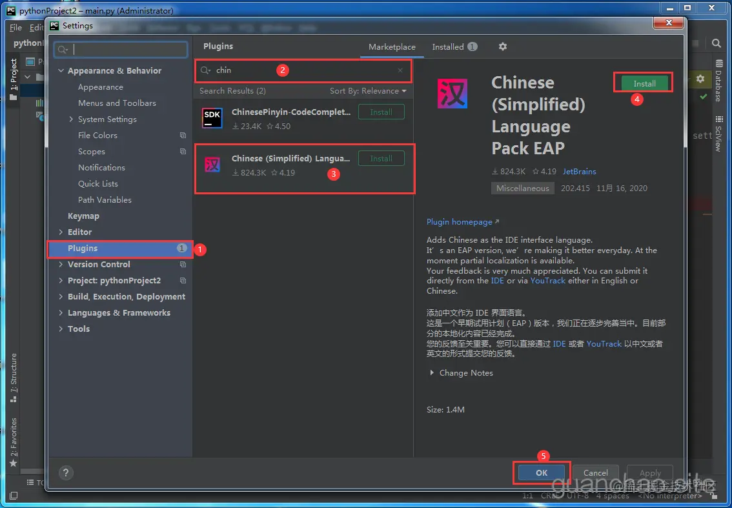Open the English YouTrack link
Viewport: 732px width, 508px height.
[547, 281]
